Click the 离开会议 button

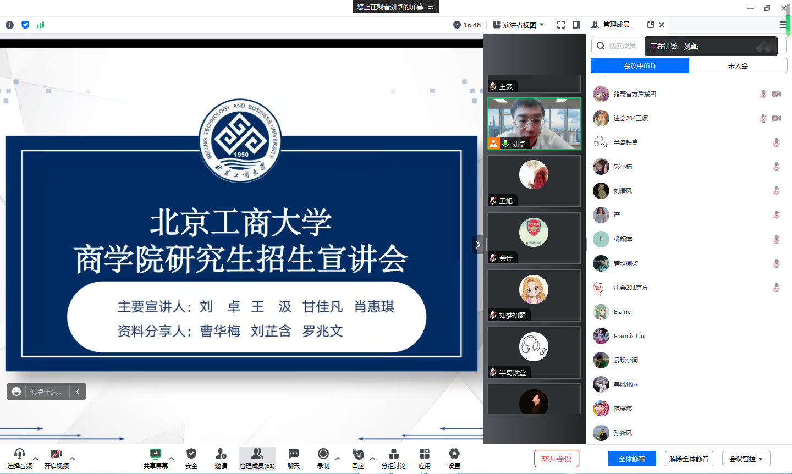[x=557, y=459]
